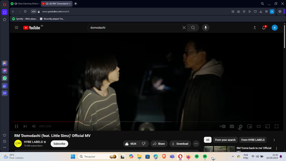Viewport: 286px width, 161px height.
Task: Select From HYBE LABELS chip
Action: tap(253, 140)
